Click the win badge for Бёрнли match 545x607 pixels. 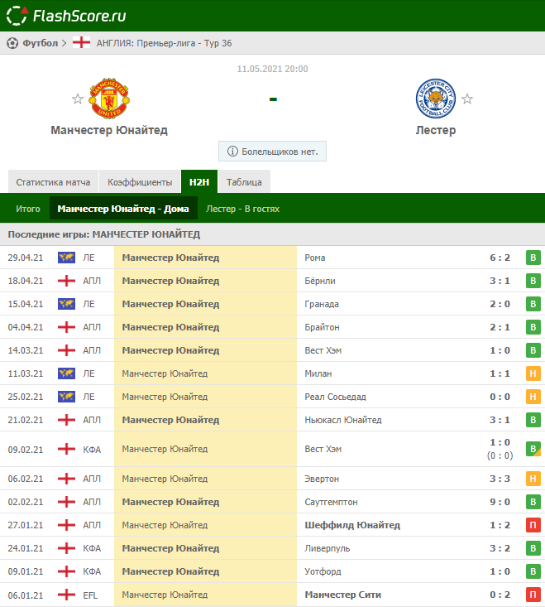click(533, 281)
